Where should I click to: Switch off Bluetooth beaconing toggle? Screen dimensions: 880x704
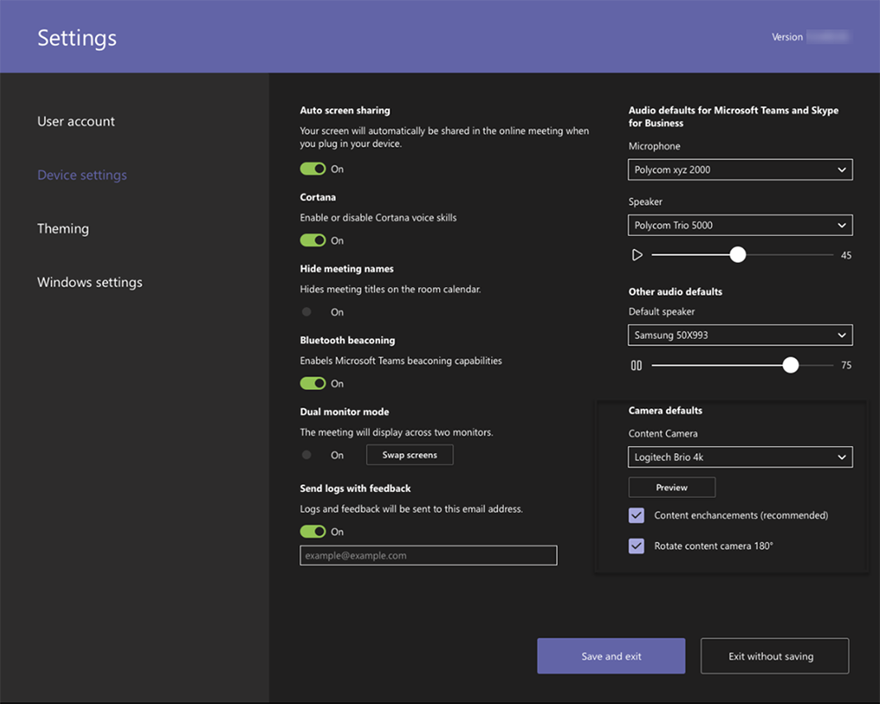312,384
